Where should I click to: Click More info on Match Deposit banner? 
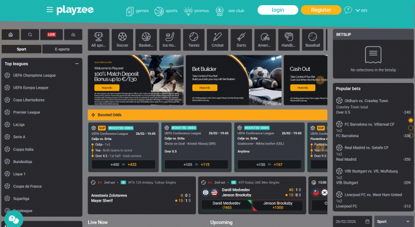107,88
